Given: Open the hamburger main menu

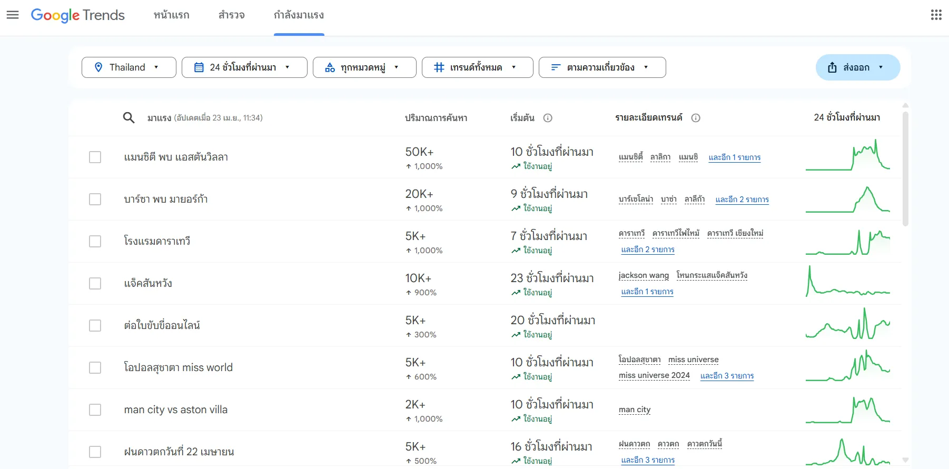Looking at the screenshot, I should click(x=13, y=15).
